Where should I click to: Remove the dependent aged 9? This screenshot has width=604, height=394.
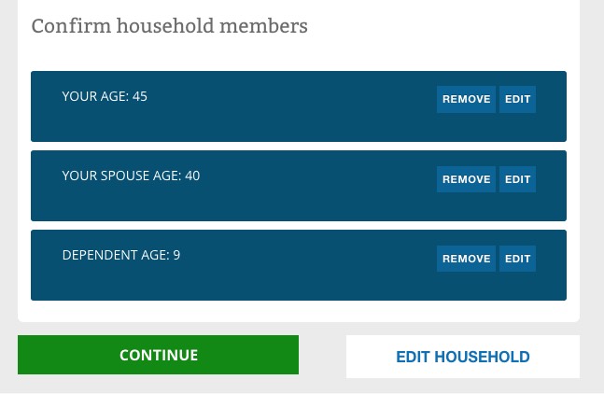point(466,259)
